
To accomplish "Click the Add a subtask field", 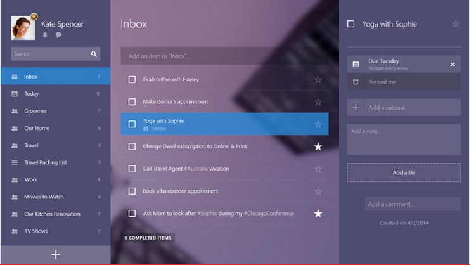I will [404, 107].
